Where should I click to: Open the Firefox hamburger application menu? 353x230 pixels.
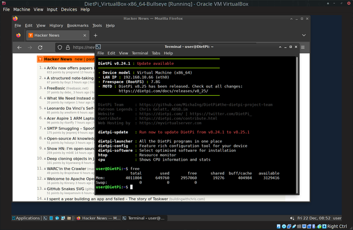click(303, 47)
